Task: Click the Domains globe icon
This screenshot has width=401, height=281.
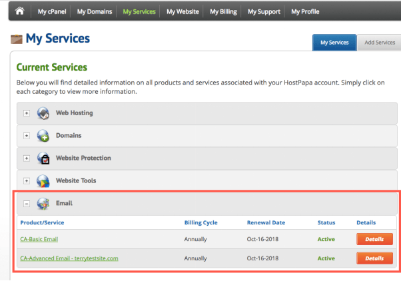Action: click(x=44, y=136)
